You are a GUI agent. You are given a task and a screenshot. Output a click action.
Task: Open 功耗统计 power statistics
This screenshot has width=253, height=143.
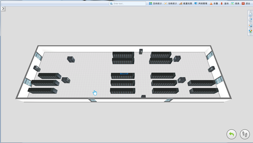(x=170, y=3)
